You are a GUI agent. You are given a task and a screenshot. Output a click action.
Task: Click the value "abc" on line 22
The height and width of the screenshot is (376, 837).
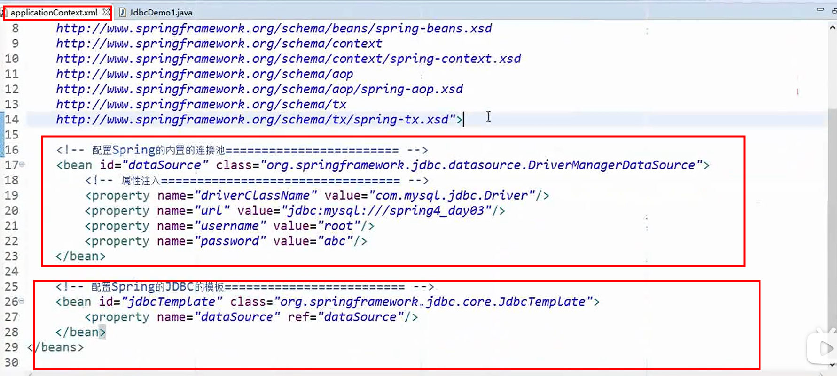click(335, 241)
